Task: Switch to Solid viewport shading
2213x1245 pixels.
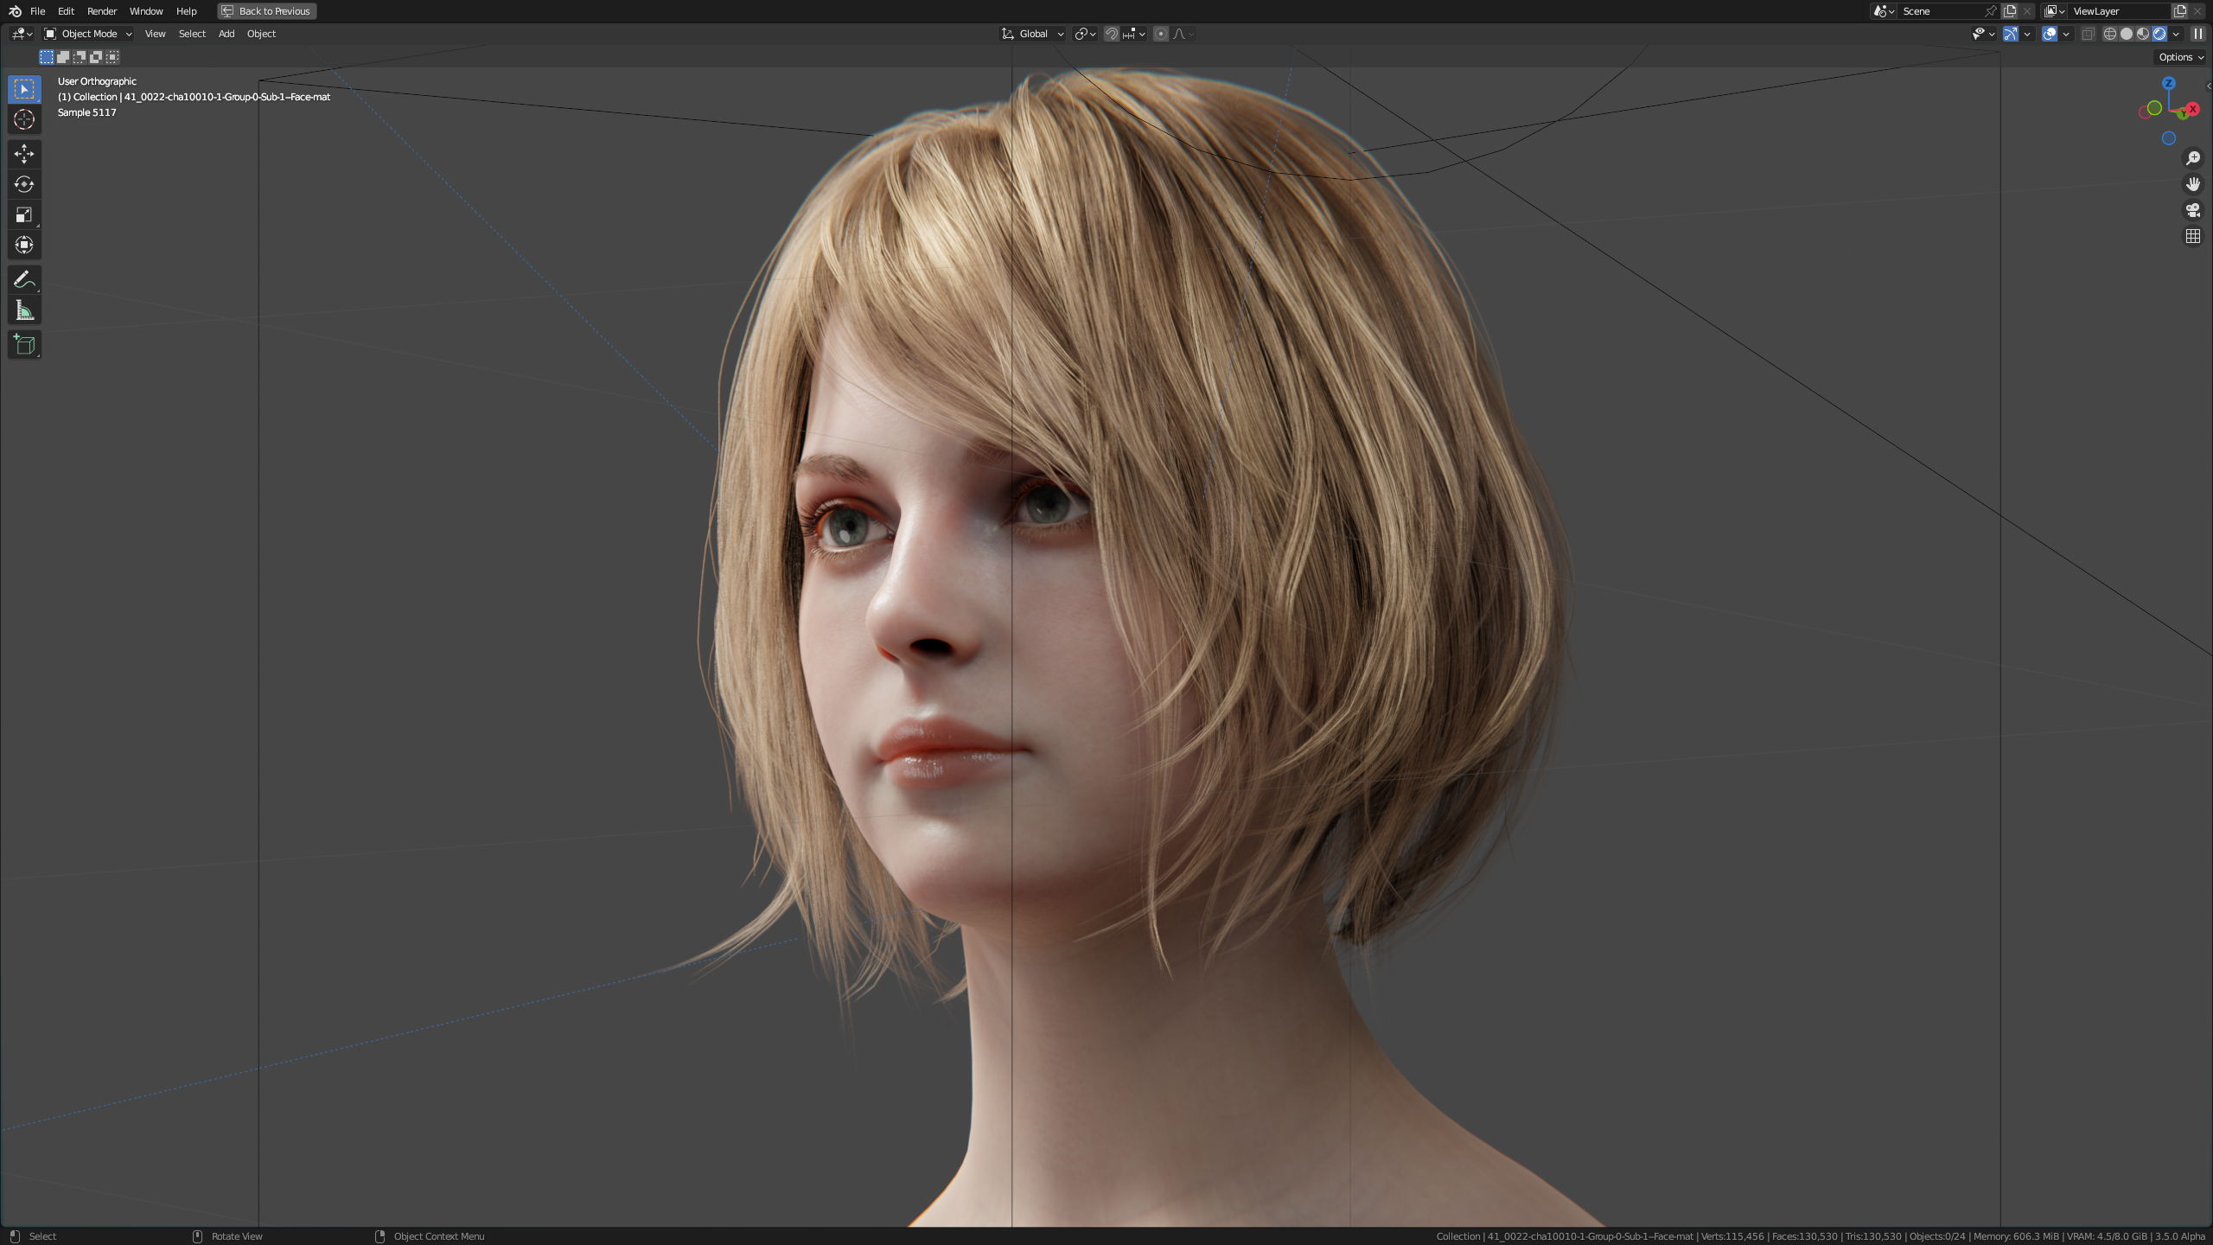Action: tap(2127, 34)
